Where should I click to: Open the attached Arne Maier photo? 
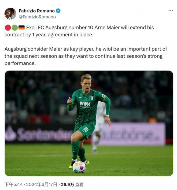[x=89, y=123]
